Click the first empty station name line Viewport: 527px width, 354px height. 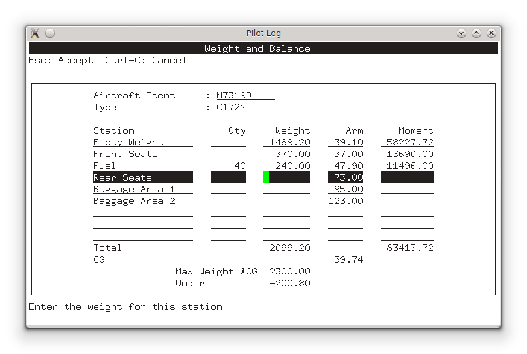(143, 213)
